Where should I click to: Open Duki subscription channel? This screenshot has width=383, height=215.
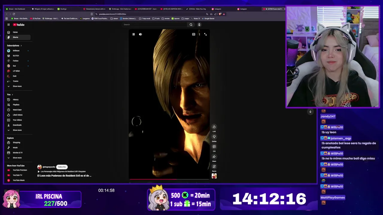[18, 76]
